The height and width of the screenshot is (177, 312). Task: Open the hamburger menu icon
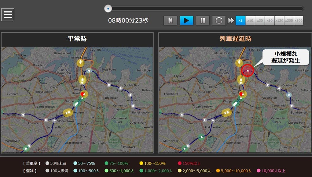click(x=8, y=15)
